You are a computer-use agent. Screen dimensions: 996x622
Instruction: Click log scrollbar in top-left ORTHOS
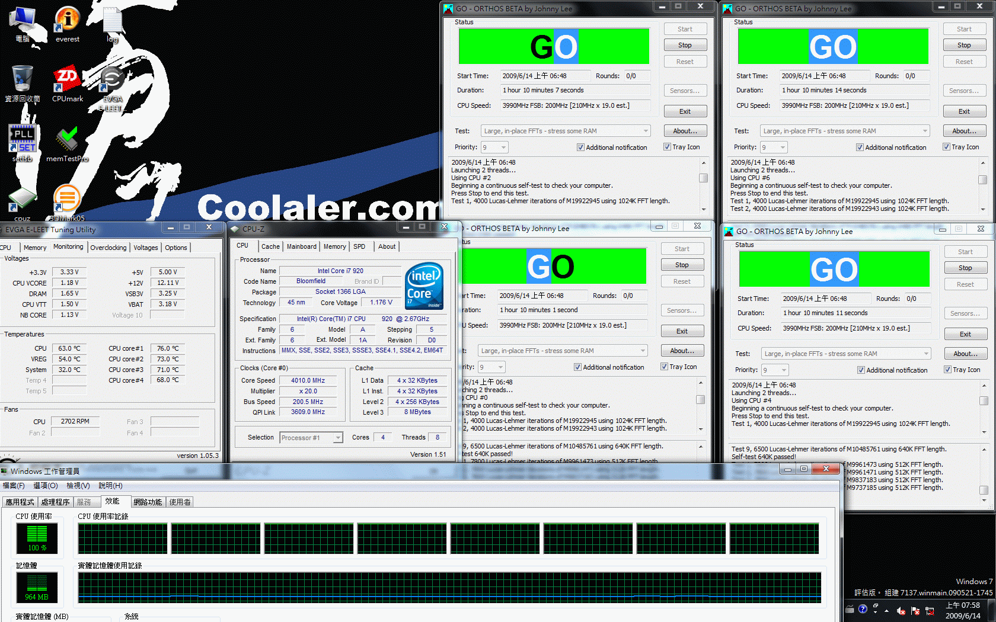click(703, 185)
